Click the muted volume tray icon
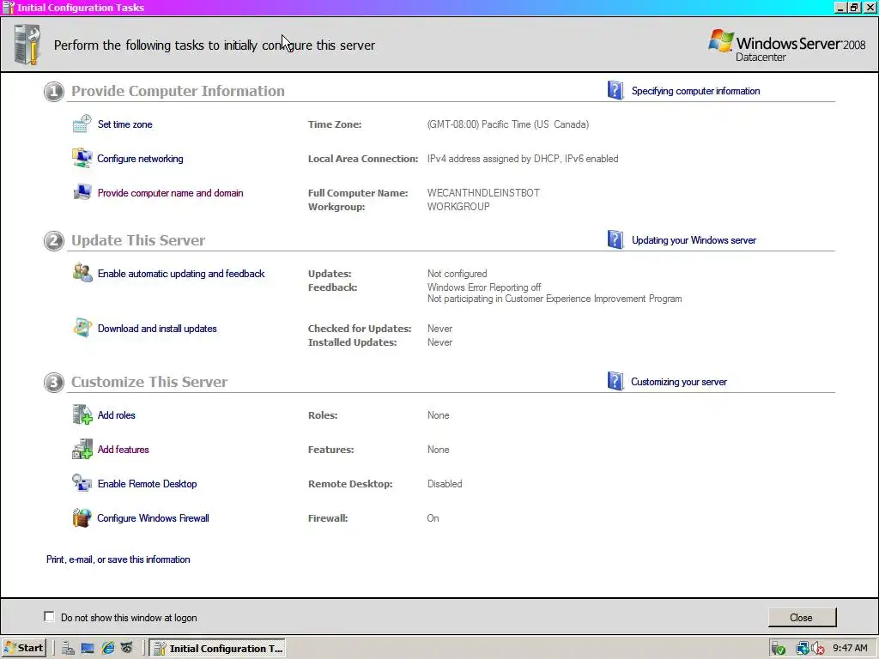 (817, 649)
